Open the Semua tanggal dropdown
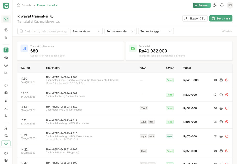Screen dimensions: 237x164 click(156, 31)
